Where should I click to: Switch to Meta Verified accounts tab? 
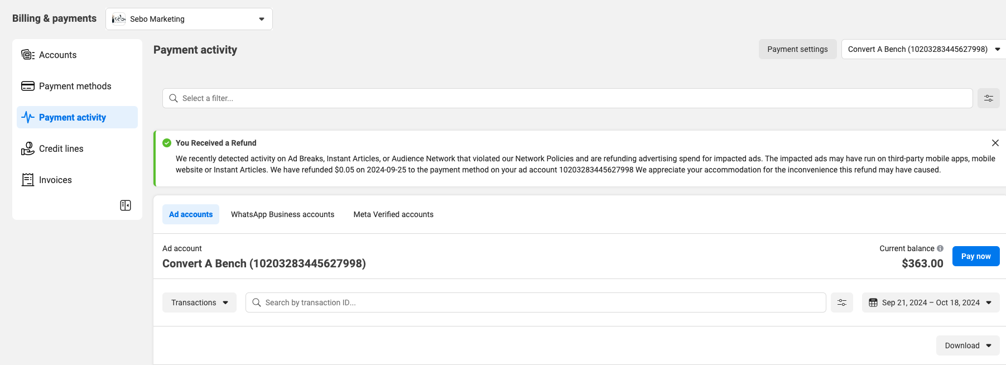[x=393, y=214]
